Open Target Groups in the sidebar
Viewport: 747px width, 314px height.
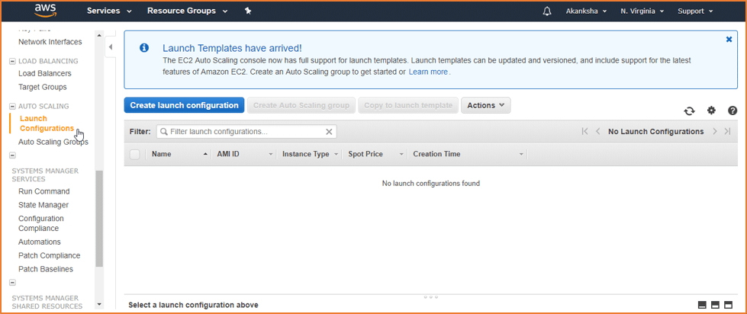coord(43,88)
